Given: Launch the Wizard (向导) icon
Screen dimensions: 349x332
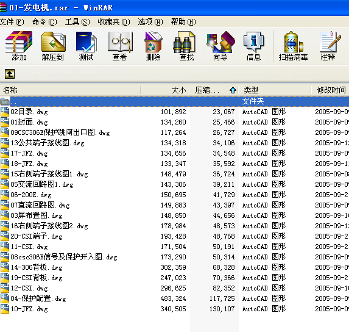Looking at the screenshot, I should pyautogui.click(x=220, y=46).
